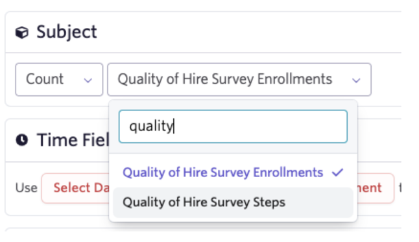
Task: Click the Time Field section heading
Action: click(73, 140)
